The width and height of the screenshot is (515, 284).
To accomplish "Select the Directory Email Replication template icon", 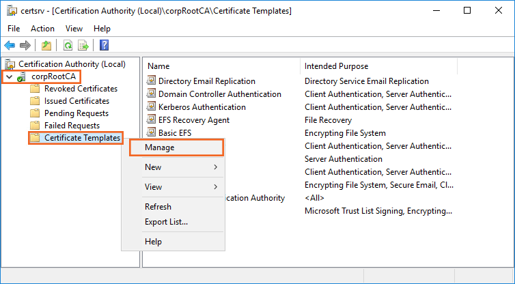I will (152, 81).
